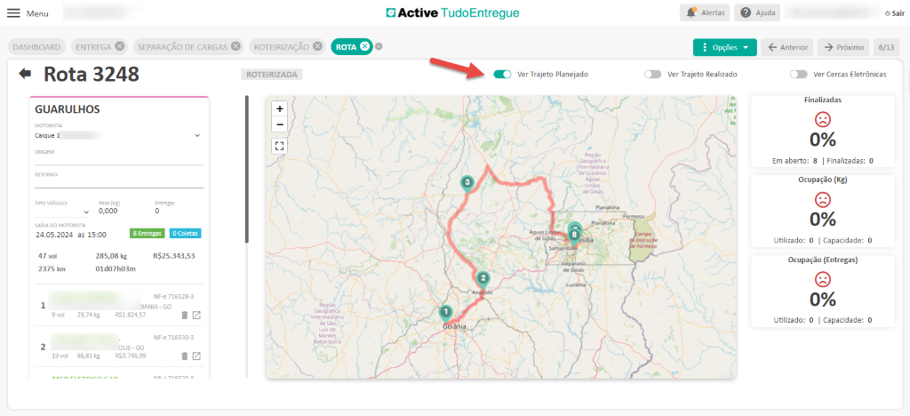
Task: Close the ROTA tab
Action: click(364, 46)
